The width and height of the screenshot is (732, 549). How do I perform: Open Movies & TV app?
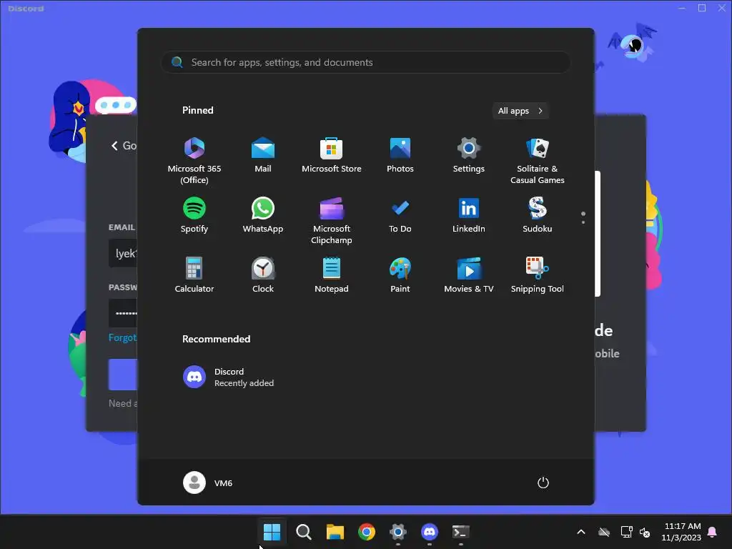(469, 275)
